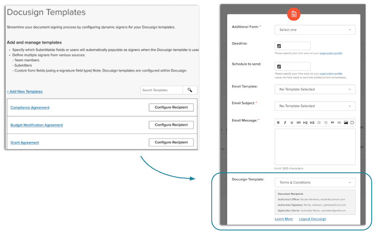The image size is (375, 232).
Task: Click the 'Application Owner' recipient line
Action: [x=312, y=210]
